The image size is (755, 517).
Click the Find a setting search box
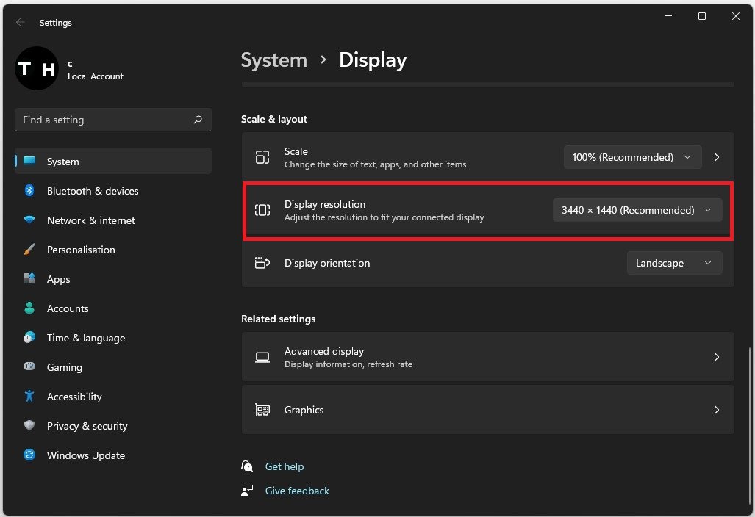tap(103, 120)
